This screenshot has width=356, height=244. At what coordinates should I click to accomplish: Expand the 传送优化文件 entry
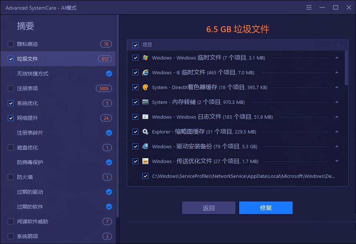click(337, 161)
